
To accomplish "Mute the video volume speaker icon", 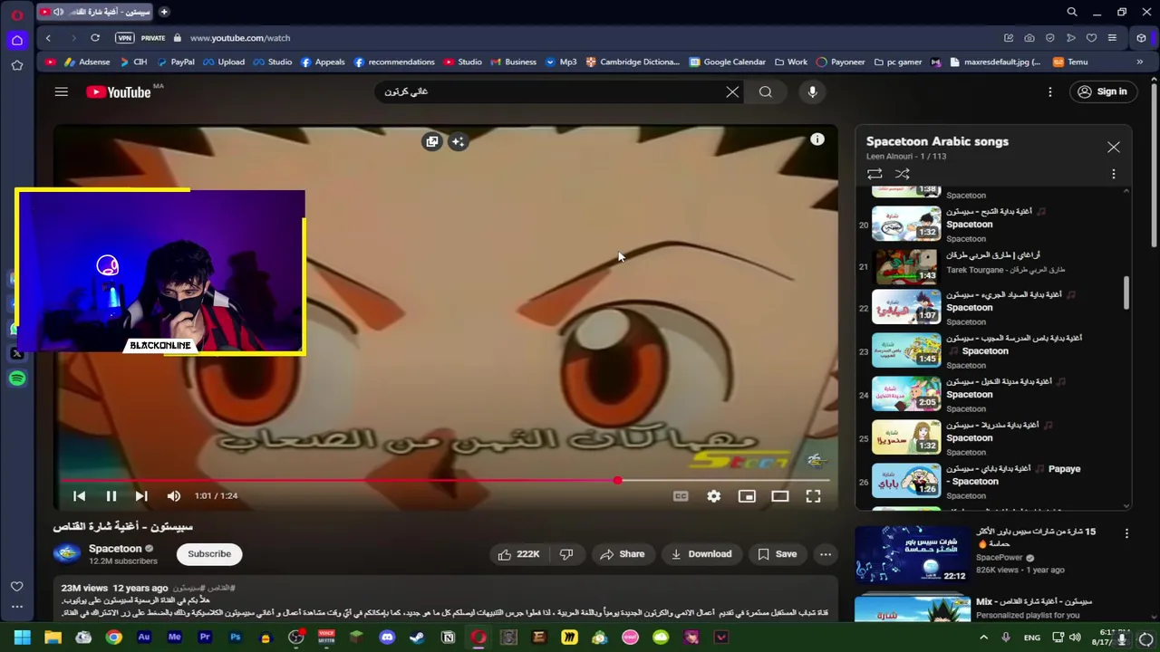I will pos(173,495).
